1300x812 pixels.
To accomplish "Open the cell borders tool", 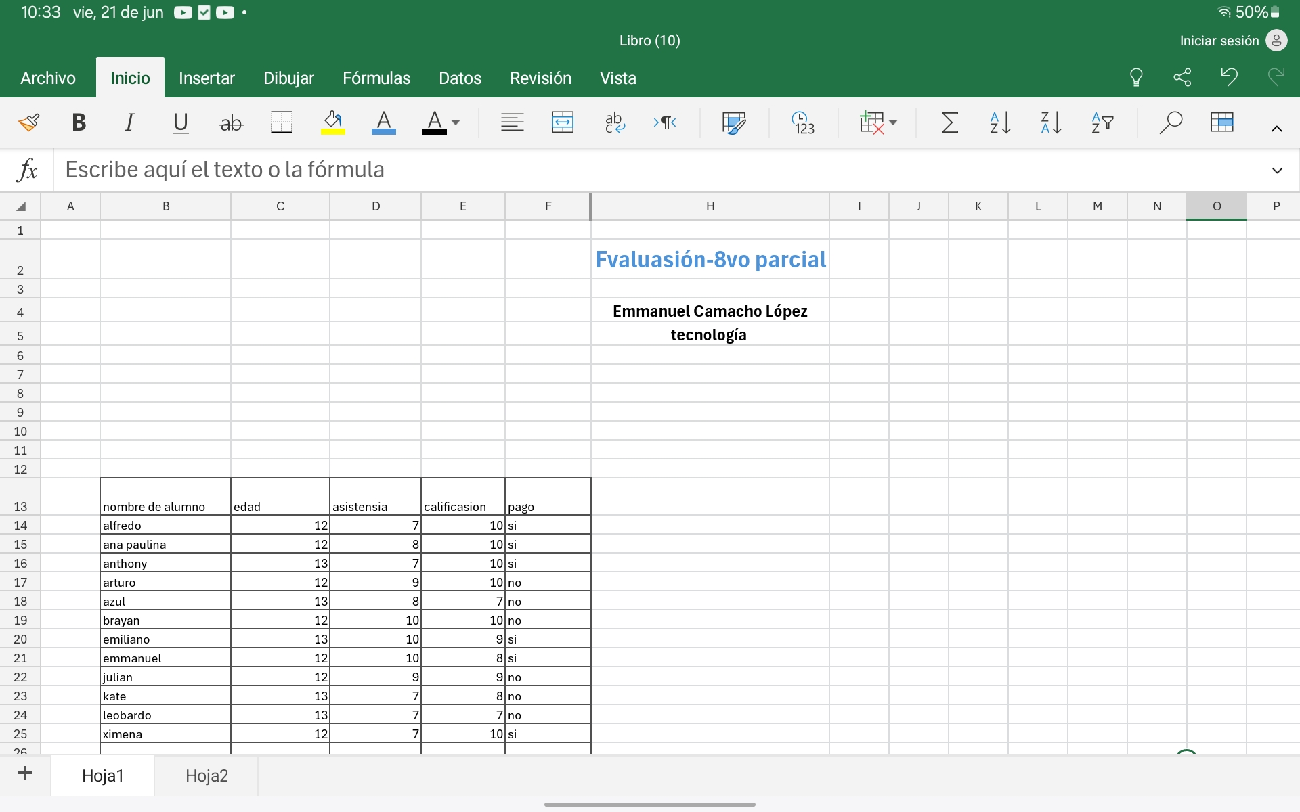I will coord(281,122).
